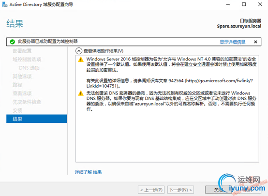Select 查看选项 in the wizard steps

22,93
